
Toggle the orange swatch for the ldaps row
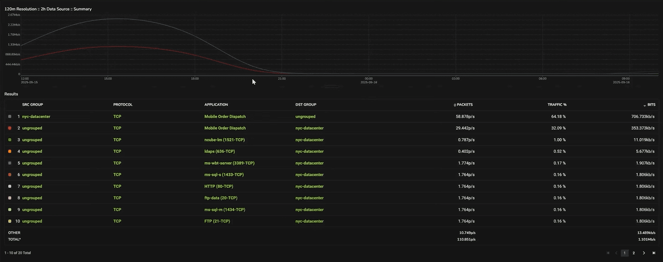[x=10, y=152]
